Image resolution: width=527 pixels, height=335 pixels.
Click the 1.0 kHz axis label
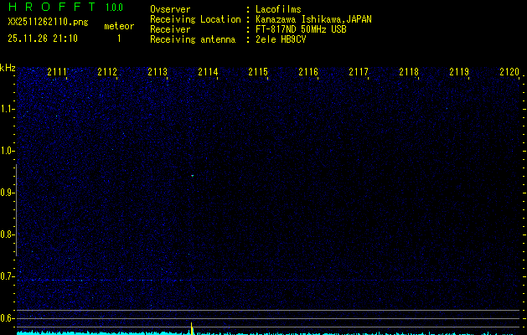click(x=8, y=151)
